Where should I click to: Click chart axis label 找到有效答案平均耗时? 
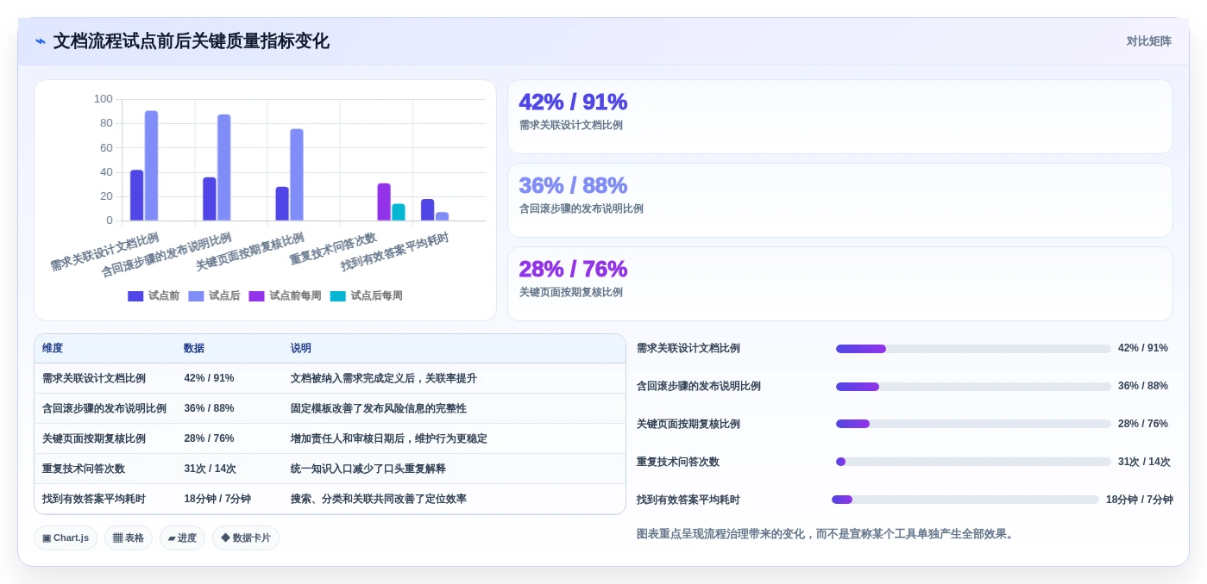tap(395, 252)
